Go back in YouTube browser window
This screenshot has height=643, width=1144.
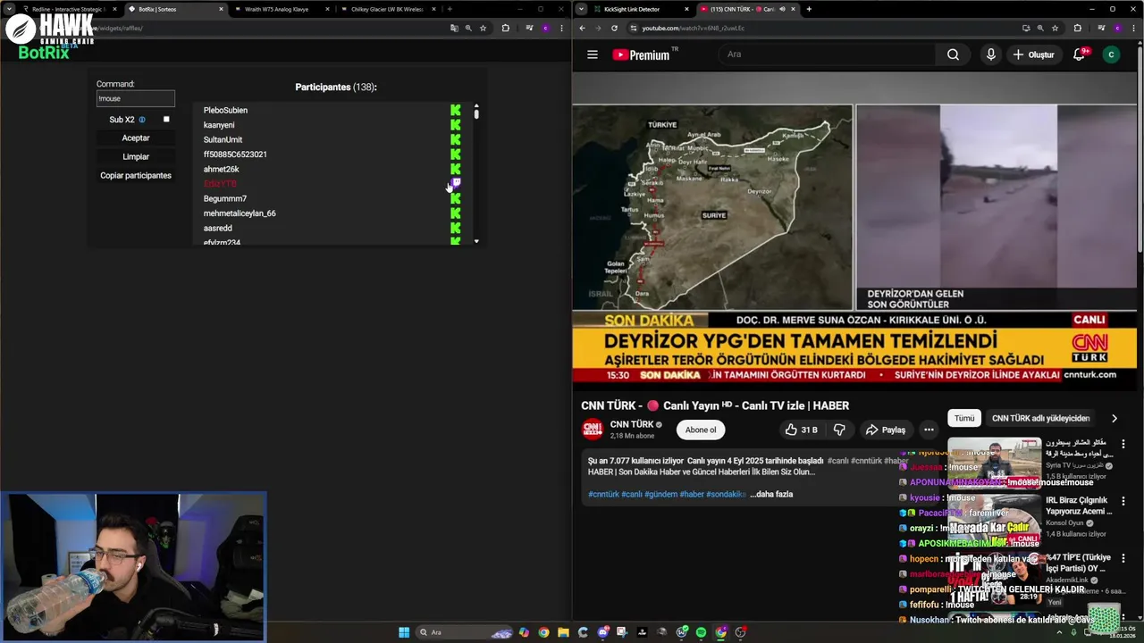coord(582,28)
